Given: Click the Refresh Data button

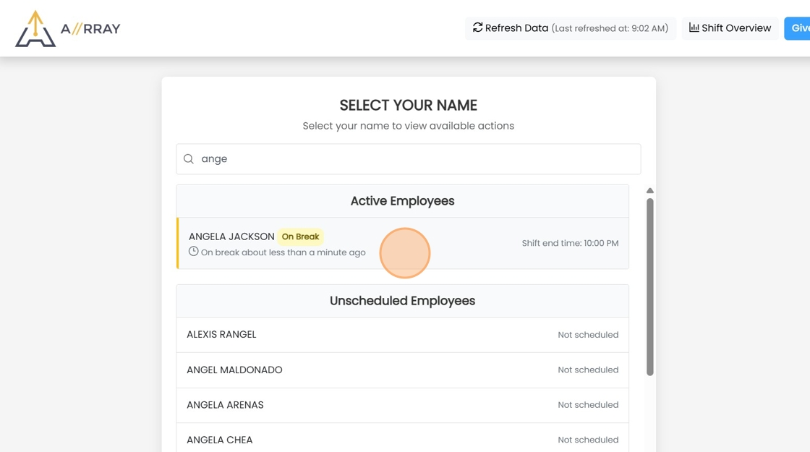Looking at the screenshot, I should 571,28.
